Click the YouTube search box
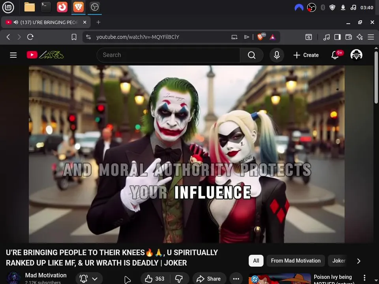 [x=168, y=55]
